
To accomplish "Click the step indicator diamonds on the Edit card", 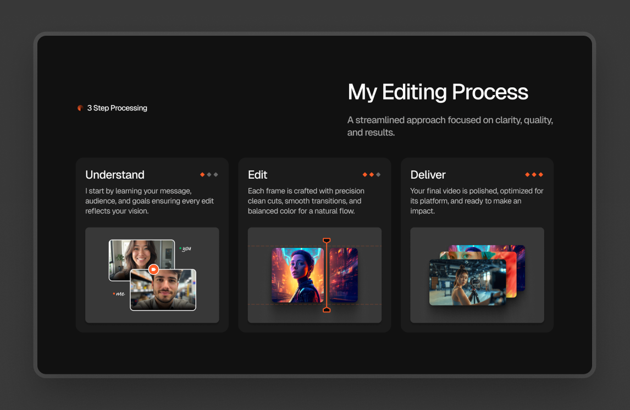I will tap(372, 175).
